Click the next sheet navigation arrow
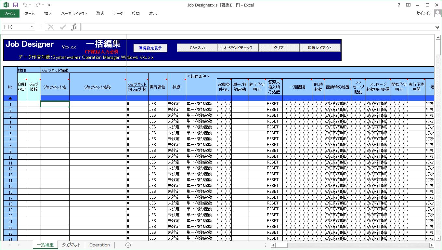 [19, 245]
